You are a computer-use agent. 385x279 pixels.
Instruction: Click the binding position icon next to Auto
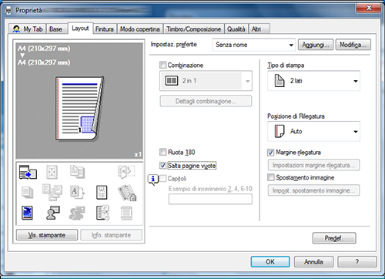click(x=280, y=131)
